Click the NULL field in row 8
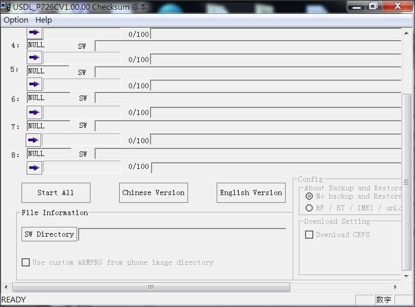Image resolution: width=415 pixels, height=307 pixels. 49,154
